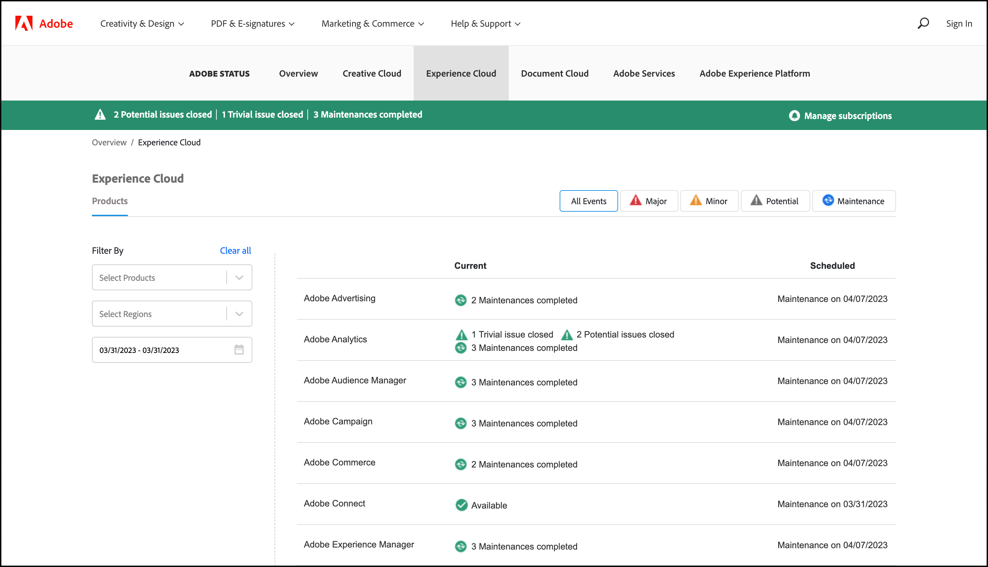Filter events by Major severity
Viewport: 988px width, 567px height.
pos(649,201)
